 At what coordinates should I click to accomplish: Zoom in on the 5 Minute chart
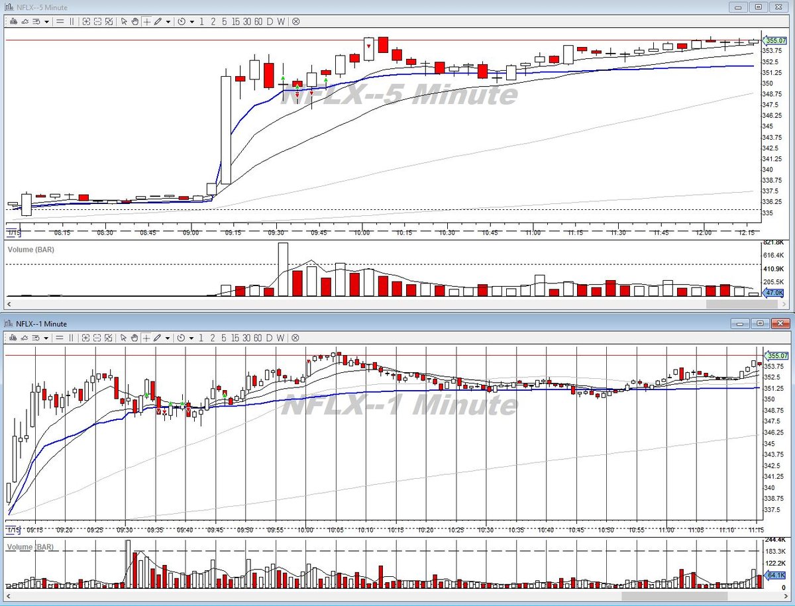pyautogui.click(x=86, y=21)
